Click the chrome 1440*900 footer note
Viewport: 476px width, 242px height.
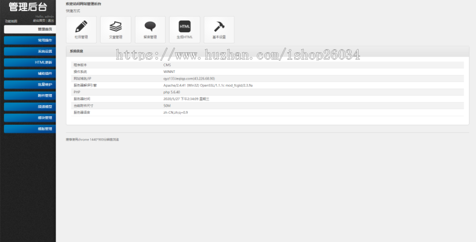93,140
